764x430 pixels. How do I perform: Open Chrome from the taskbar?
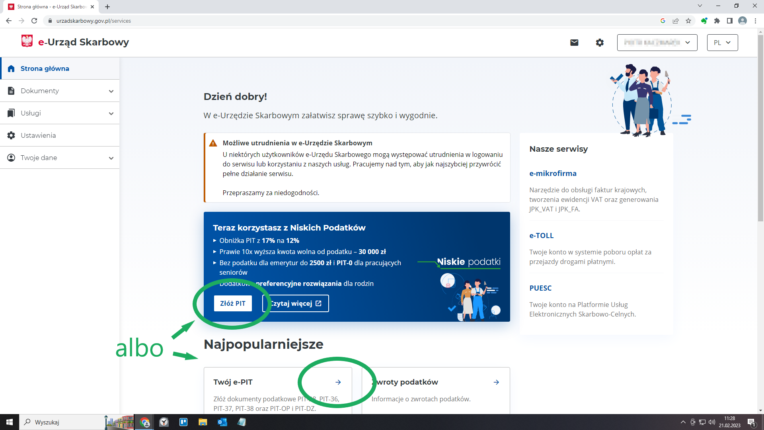(145, 422)
